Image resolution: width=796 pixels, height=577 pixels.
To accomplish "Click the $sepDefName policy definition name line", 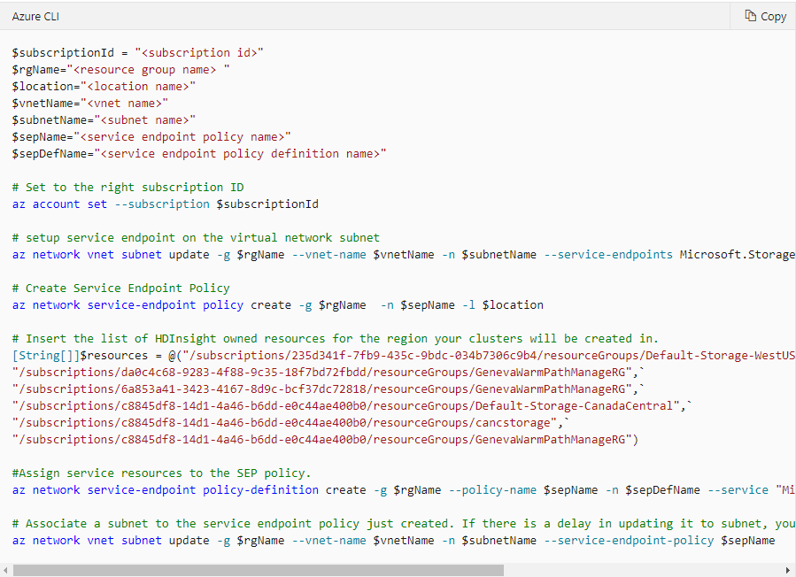I will click(199, 153).
